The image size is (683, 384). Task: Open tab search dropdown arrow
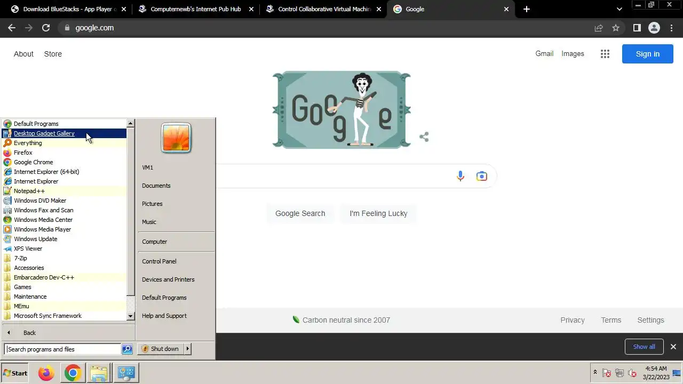pos(619,9)
